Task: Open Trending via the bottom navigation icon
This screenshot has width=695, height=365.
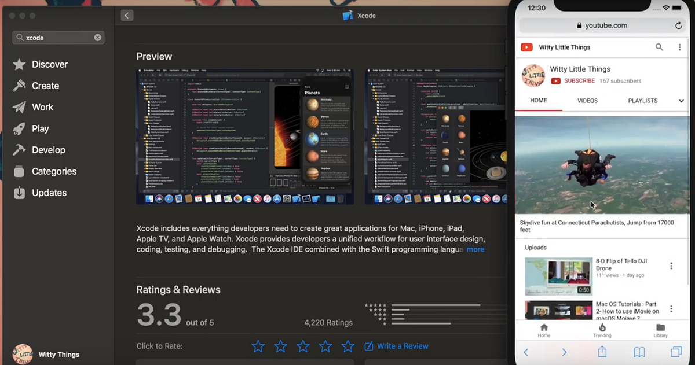Action: pos(602,330)
